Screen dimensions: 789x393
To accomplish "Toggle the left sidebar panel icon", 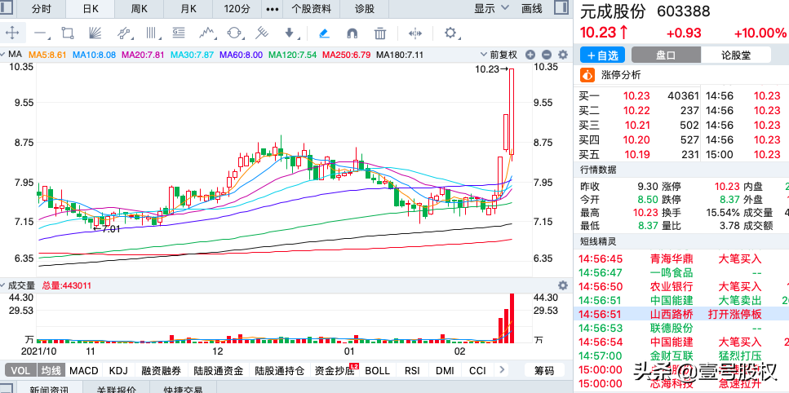I will [x=7, y=7].
